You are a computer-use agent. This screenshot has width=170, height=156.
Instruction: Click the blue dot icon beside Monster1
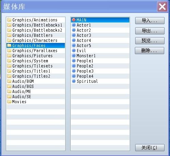pyautogui.click(x=74, y=56)
